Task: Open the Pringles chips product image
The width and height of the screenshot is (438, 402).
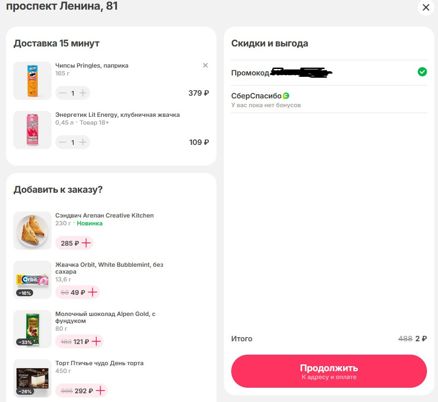Action: 32,80
